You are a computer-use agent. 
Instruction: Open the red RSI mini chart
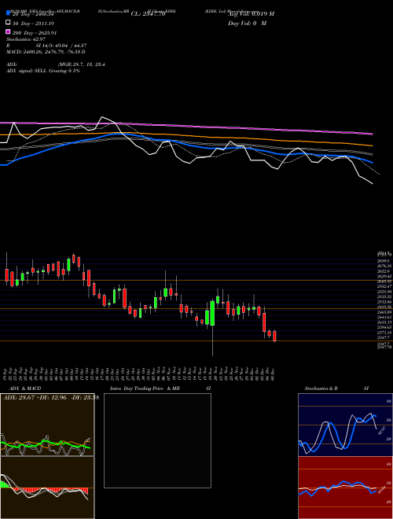pos(345,488)
